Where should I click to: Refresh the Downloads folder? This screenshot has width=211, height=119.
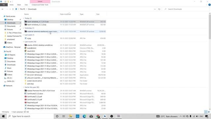(x=159, y=9)
